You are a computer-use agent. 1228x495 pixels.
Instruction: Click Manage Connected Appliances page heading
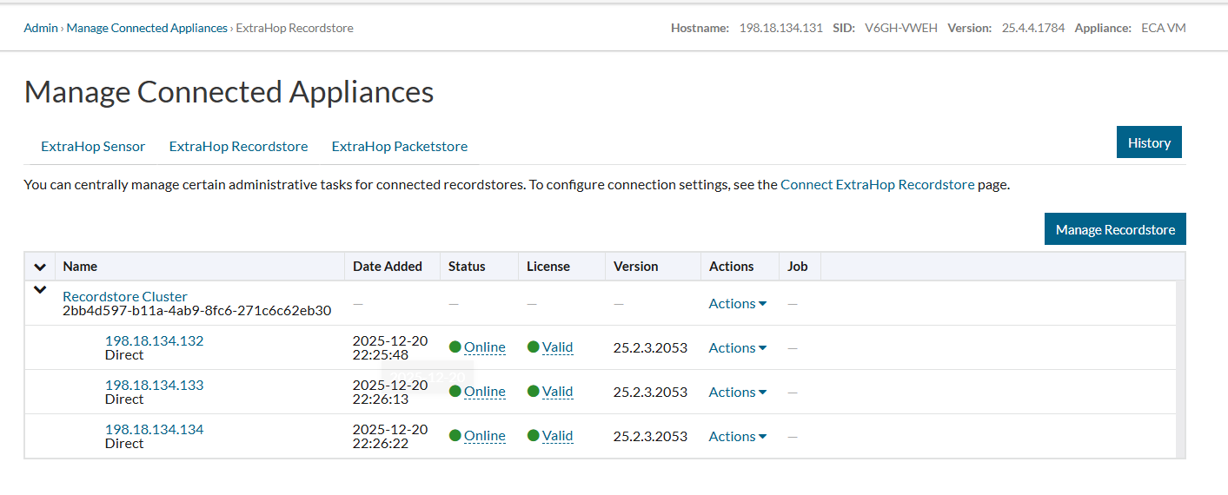(x=229, y=92)
